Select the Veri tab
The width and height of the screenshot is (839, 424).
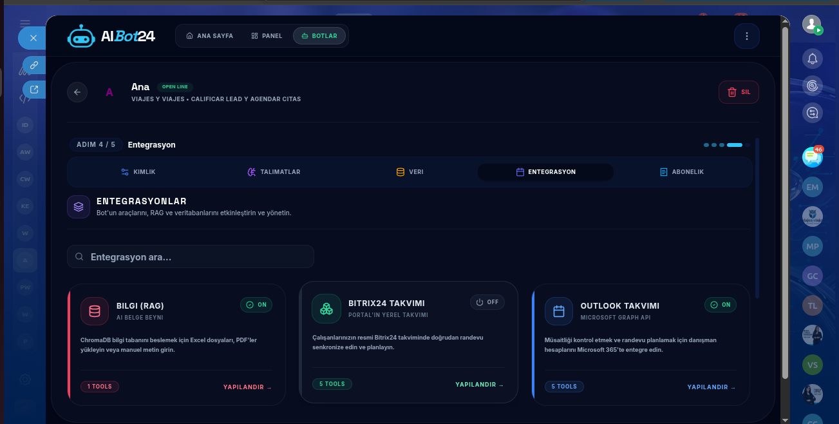tap(410, 172)
